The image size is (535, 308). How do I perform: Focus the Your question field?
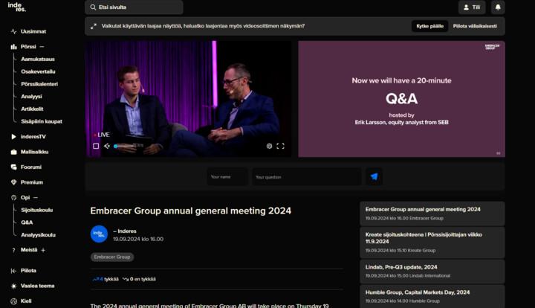click(306, 177)
